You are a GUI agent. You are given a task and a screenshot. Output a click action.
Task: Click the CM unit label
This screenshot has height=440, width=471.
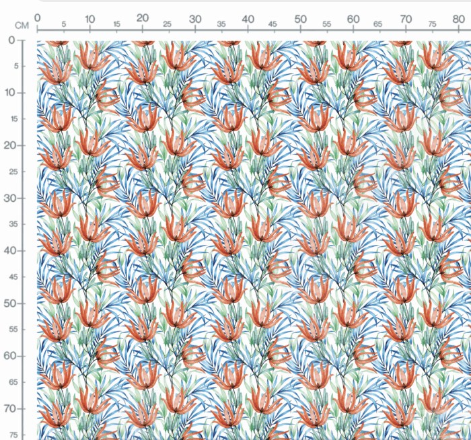click(22, 26)
